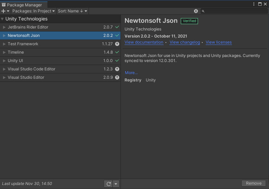Open the advanced settings gear icon
The height and width of the screenshot is (189, 269).
coord(196,11)
